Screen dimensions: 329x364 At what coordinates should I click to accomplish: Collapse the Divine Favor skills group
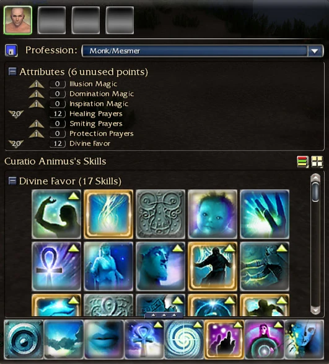pyautogui.click(x=12, y=181)
